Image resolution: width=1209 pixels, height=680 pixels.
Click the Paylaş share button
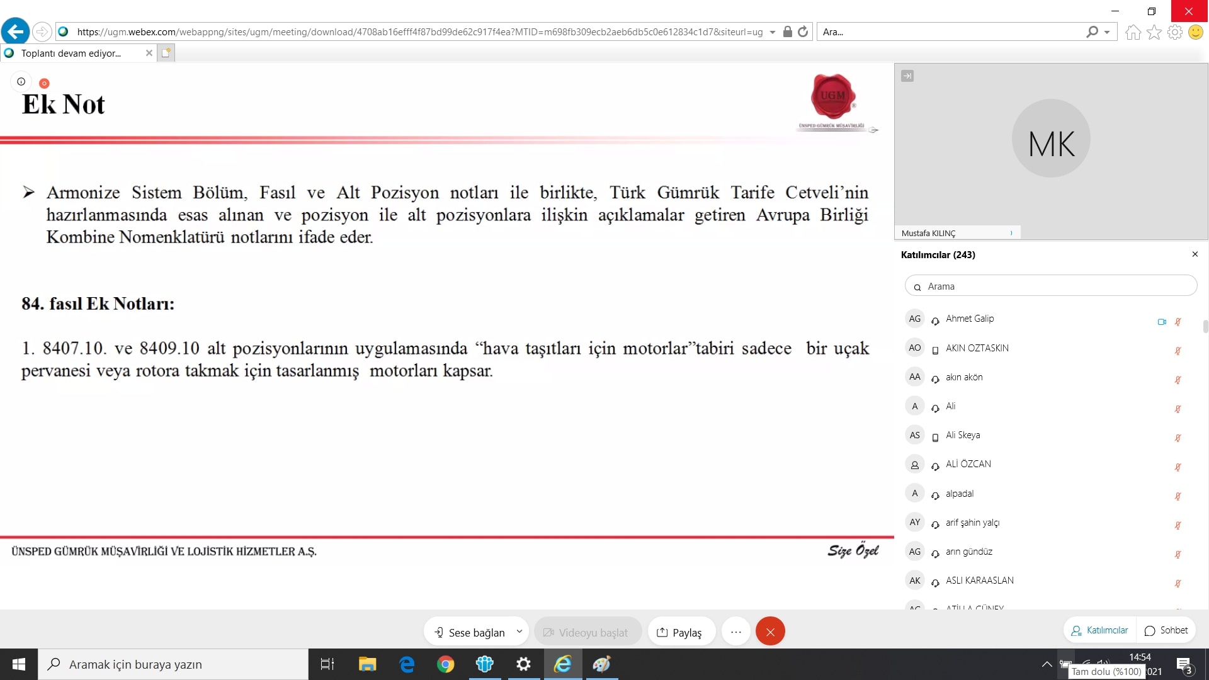click(x=681, y=632)
